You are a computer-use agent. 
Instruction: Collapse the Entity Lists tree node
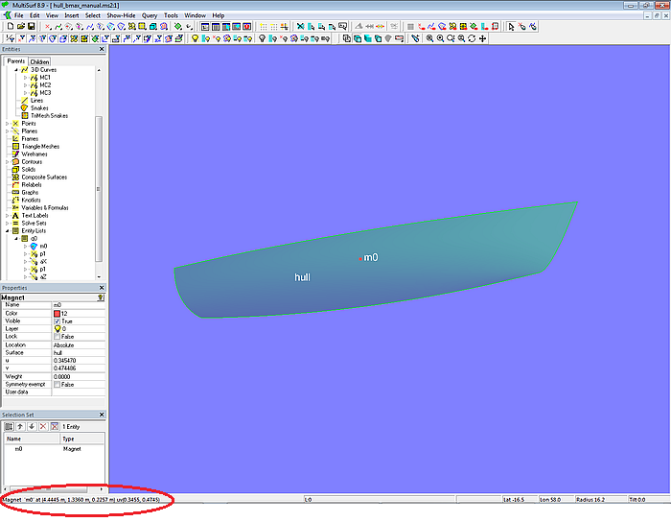pyautogui.click(x=8, y=230)
